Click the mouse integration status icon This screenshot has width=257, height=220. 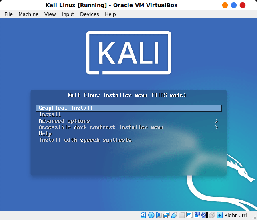click(212, 215)
